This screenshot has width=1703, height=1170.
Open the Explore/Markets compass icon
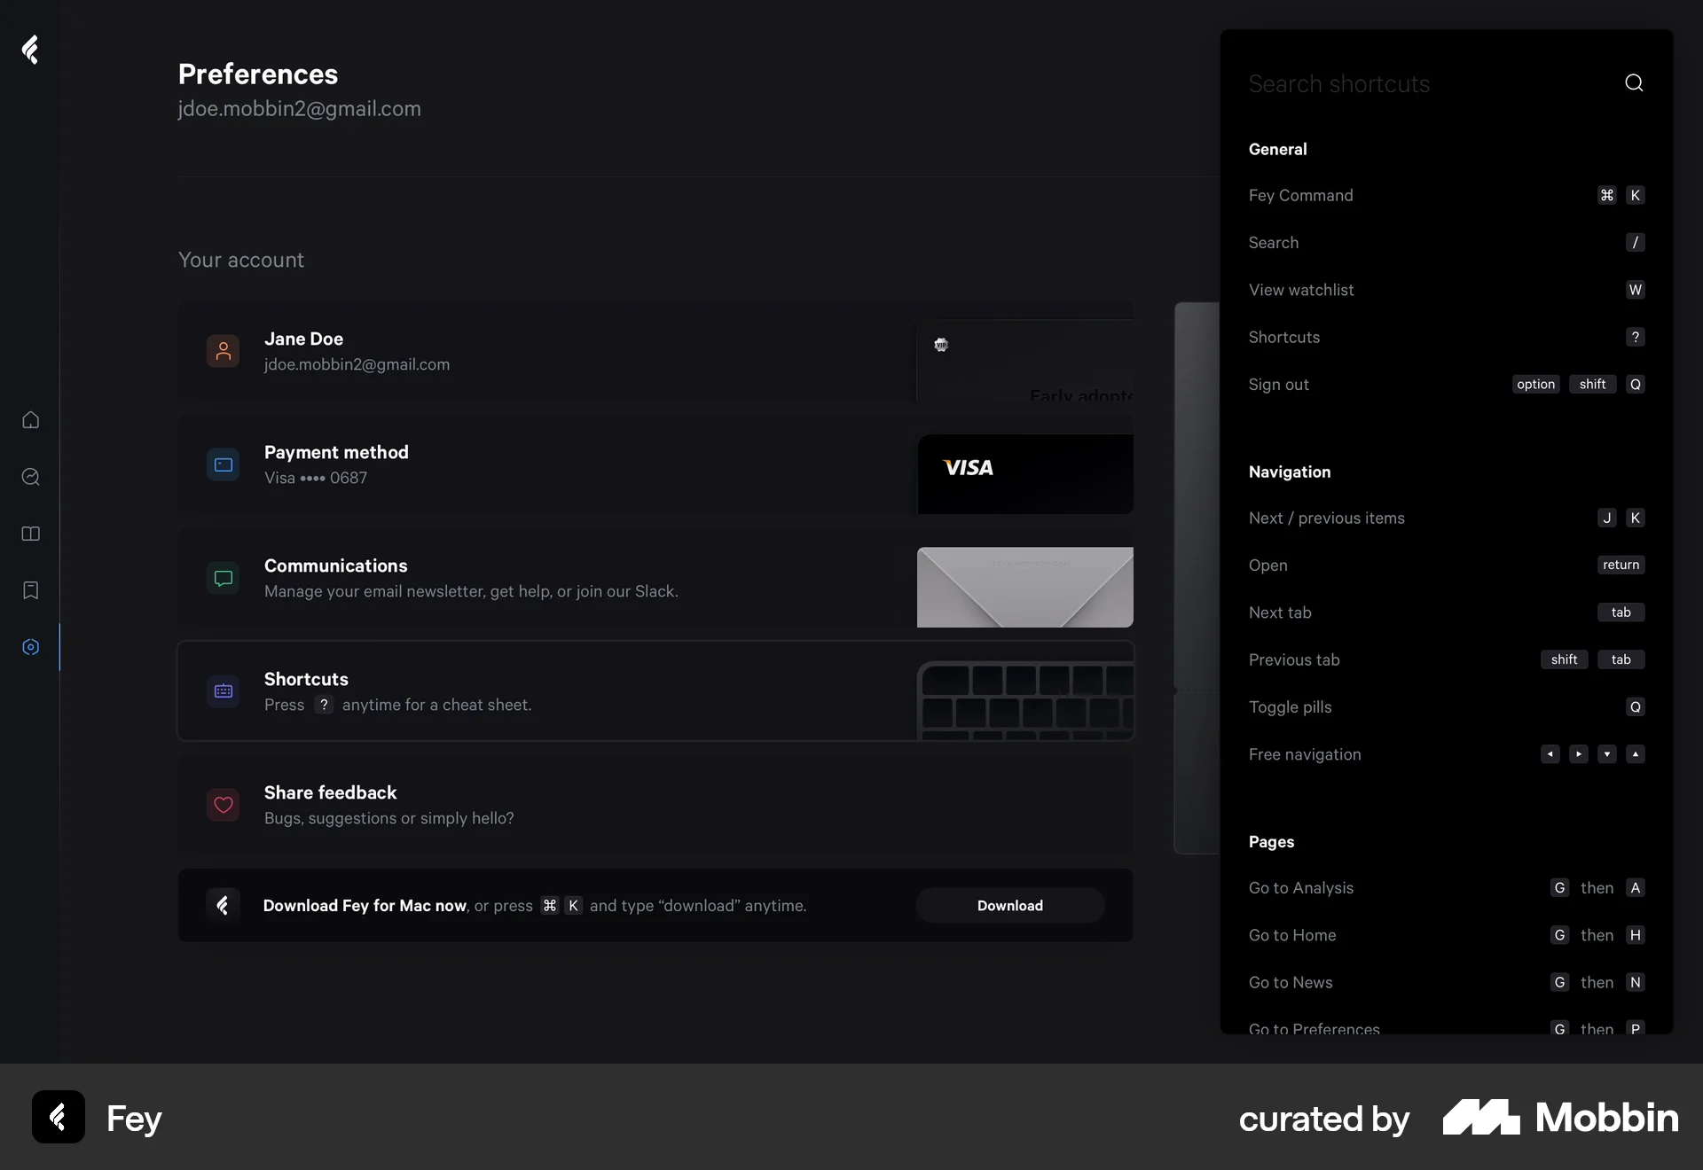coord(30,477)
